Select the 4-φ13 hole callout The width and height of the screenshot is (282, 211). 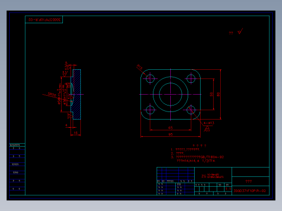pos(209,123)
